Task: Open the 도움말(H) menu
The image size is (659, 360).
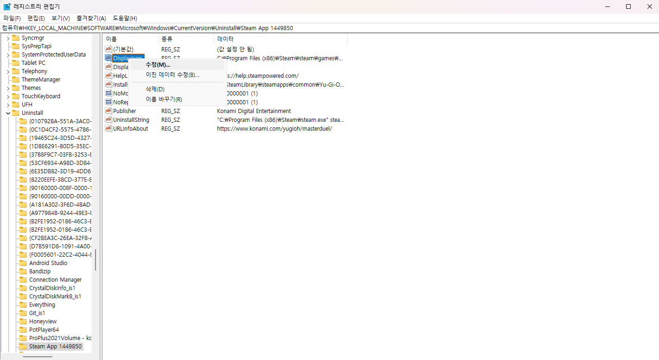Action: pos(125,18)
